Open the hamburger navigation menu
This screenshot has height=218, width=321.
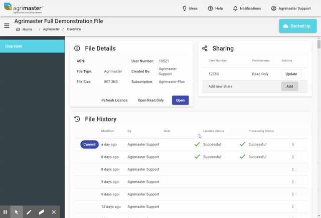[x=7, y=25]
